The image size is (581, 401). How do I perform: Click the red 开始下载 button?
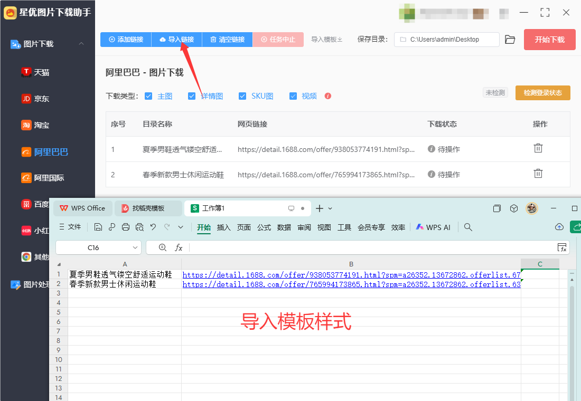549,40
